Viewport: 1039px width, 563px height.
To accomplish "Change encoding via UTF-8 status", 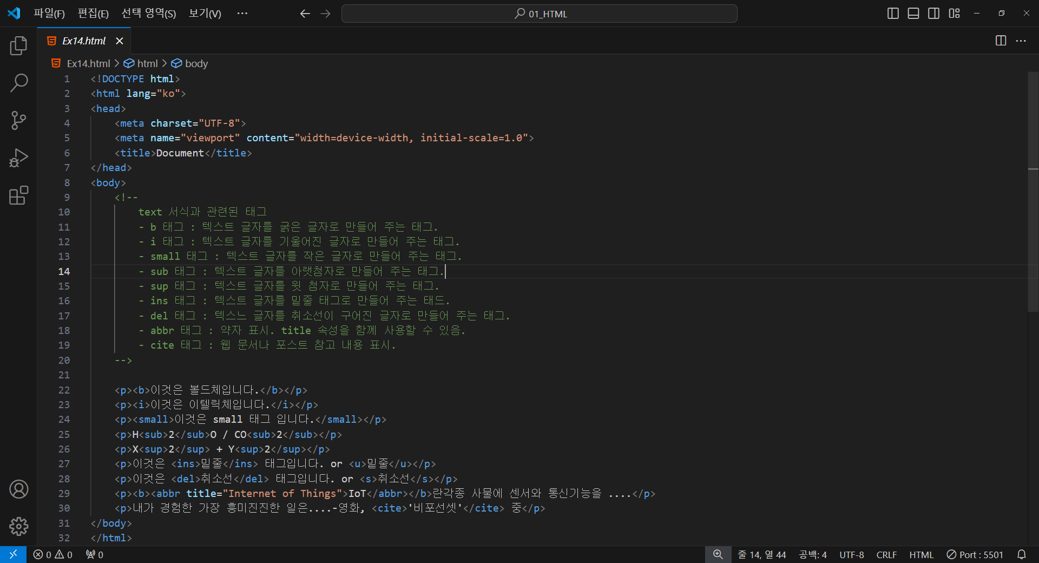I will 851,555.
